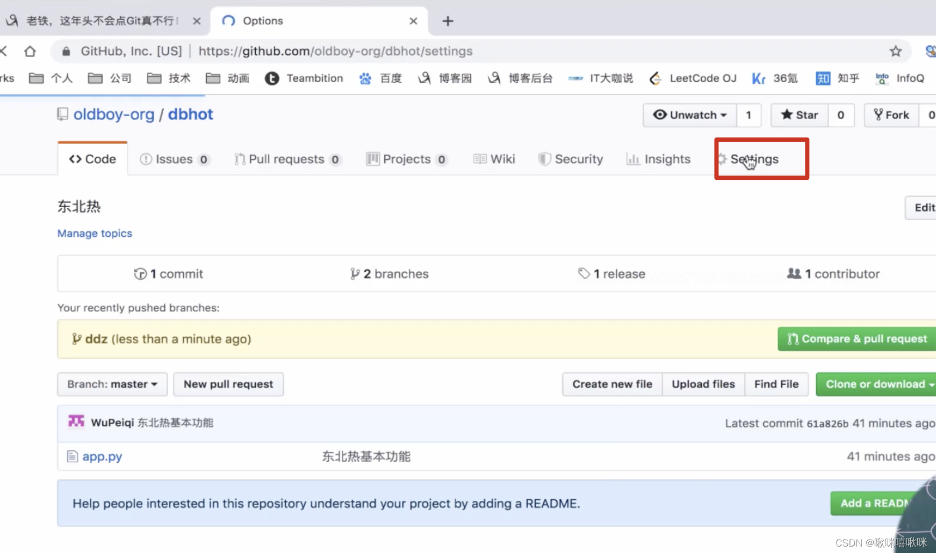View the Insights tab
Image resolution: width=936 pixels, height=553 pixels.
(x=658, y=159)
